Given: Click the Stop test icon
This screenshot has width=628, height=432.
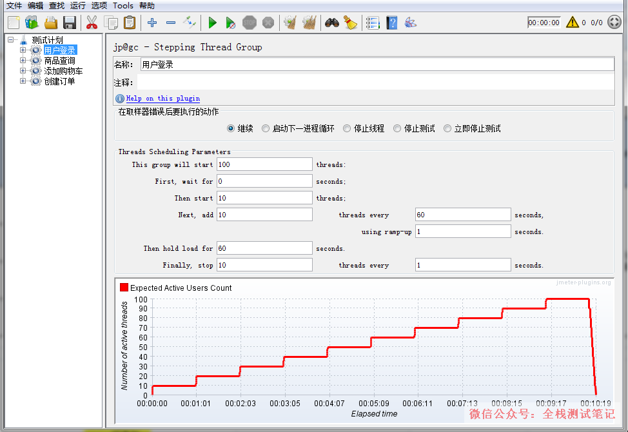Looking at the screenshot, I should 250,23.
